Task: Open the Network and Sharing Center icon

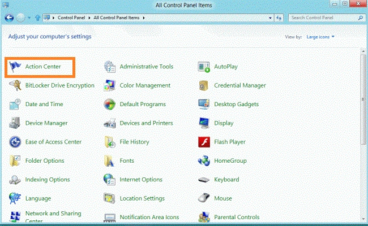Action: coord(15,216)
